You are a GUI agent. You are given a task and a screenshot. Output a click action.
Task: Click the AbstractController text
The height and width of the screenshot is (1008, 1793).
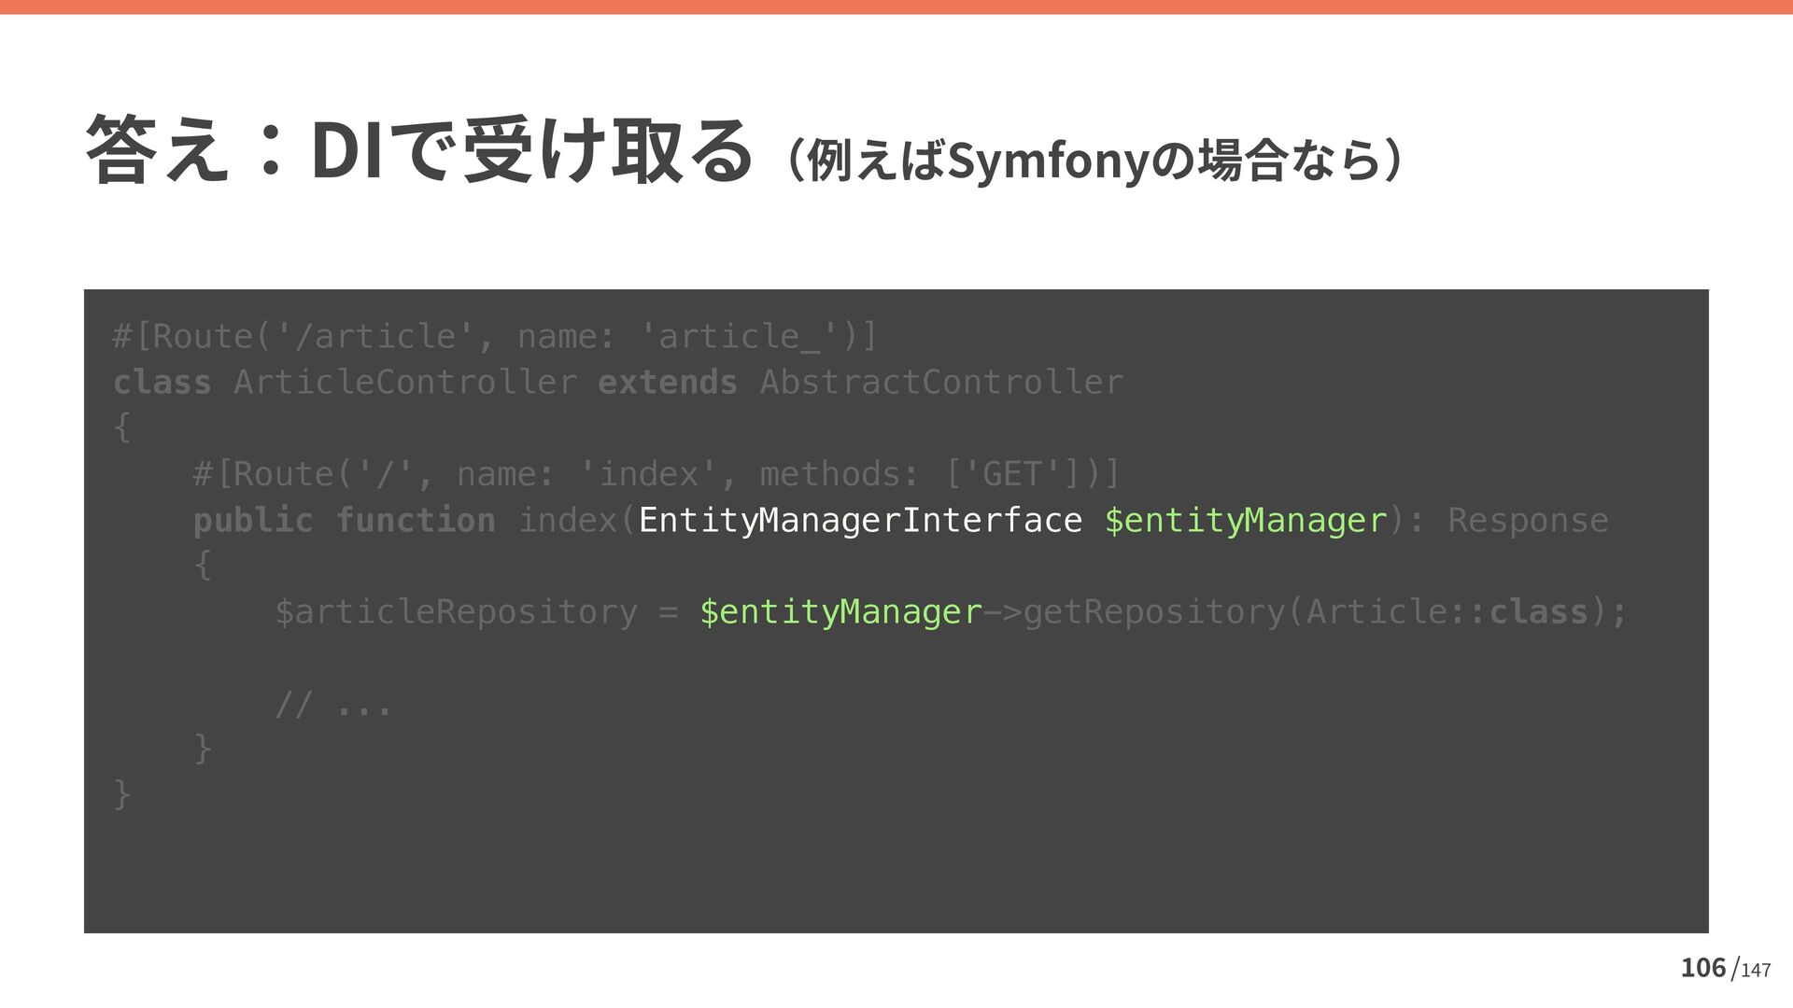pyautogui.click(x=941, y=382)
